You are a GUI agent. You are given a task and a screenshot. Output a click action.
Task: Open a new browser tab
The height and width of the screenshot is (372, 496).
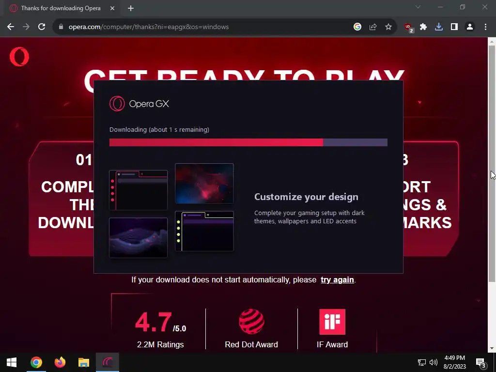click(131, 8)
